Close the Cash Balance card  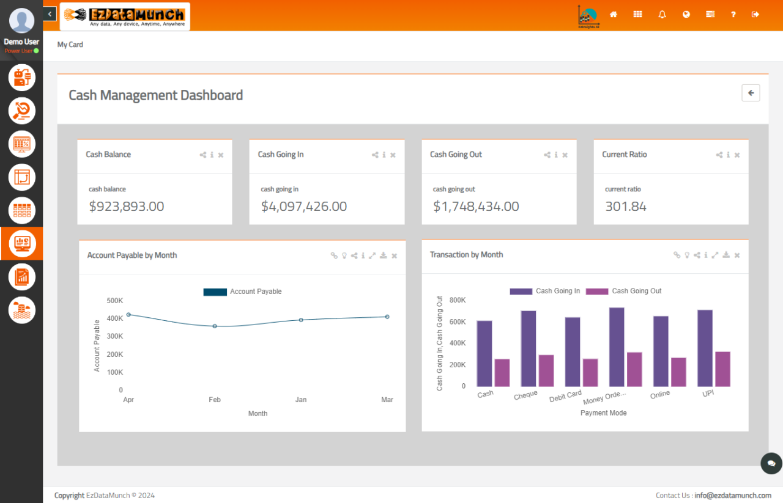(x=221, y=155)
